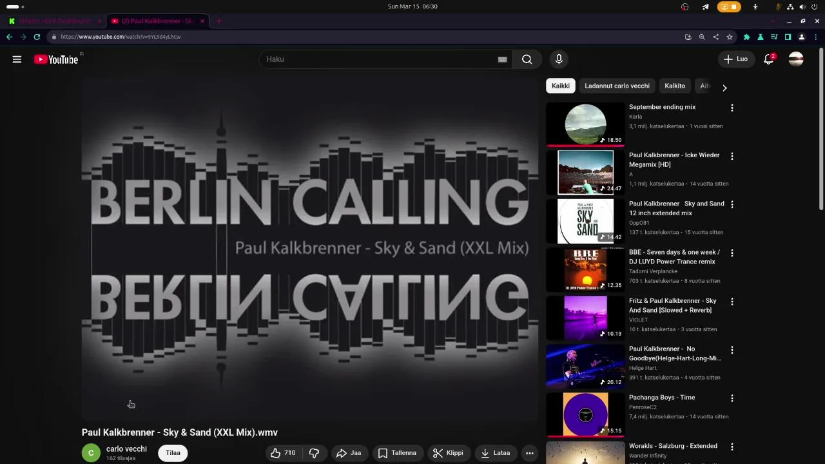Open options for Icke Wieder Megamix
Image resolution: width=825 pixels, height=464 pixels.
[x=732, y=156]
